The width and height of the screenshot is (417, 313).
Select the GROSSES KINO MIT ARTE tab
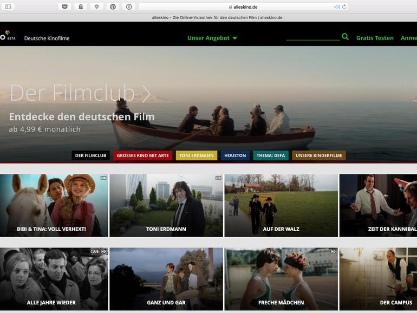[143, 155]
